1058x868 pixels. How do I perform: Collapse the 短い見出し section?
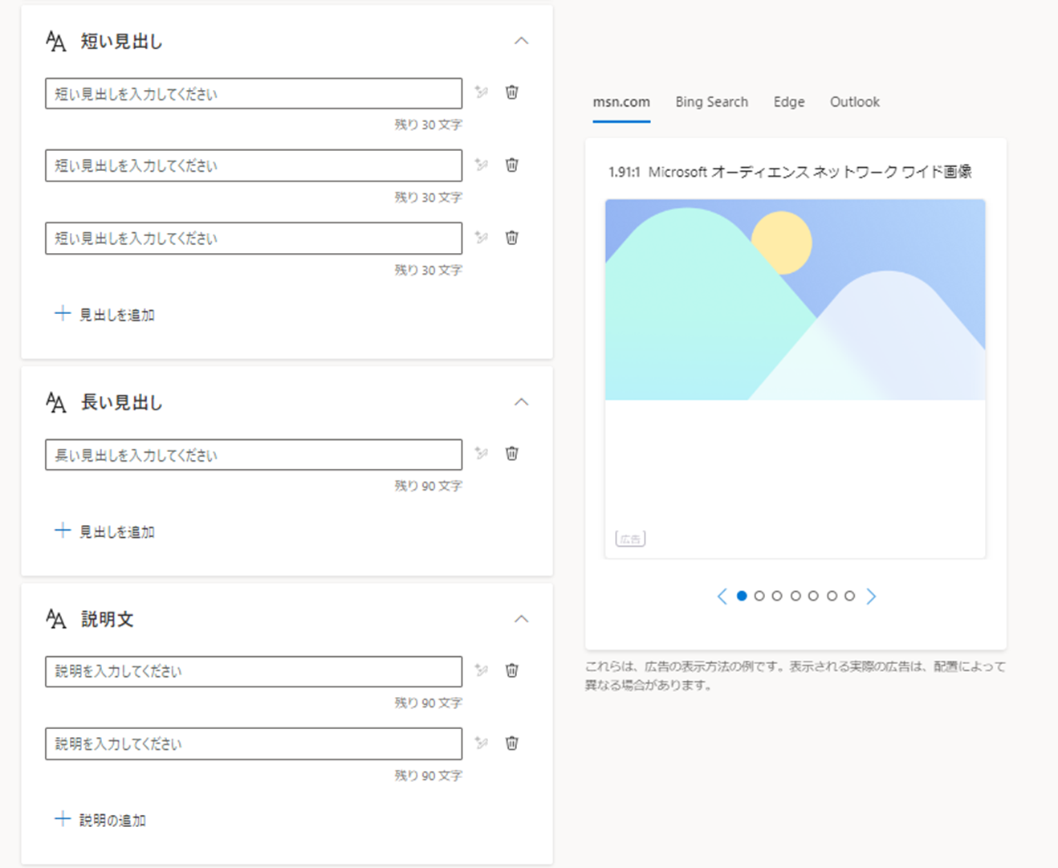click(x=521, y=41)
